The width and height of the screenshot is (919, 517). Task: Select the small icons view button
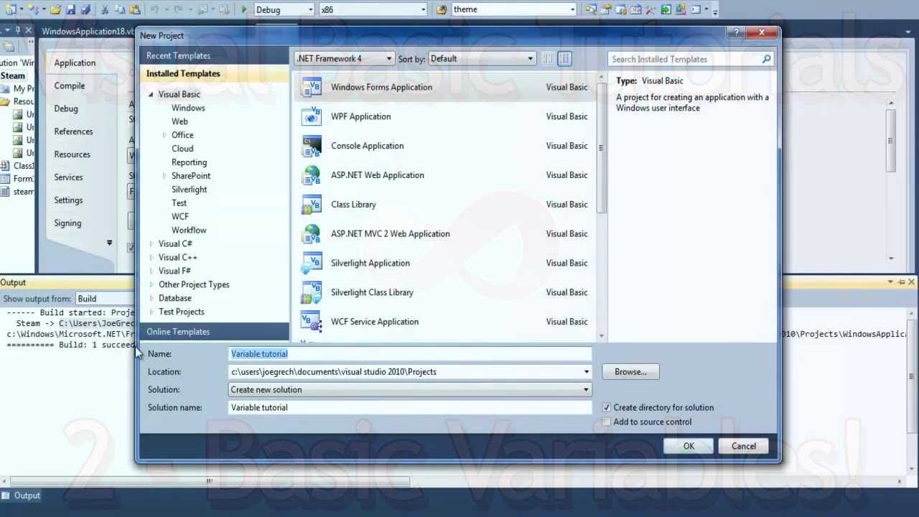(x=549, y=59)
